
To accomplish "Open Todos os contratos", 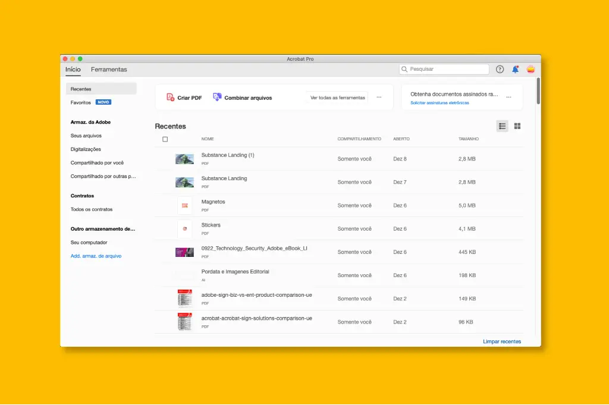I will tap(91, 209).
